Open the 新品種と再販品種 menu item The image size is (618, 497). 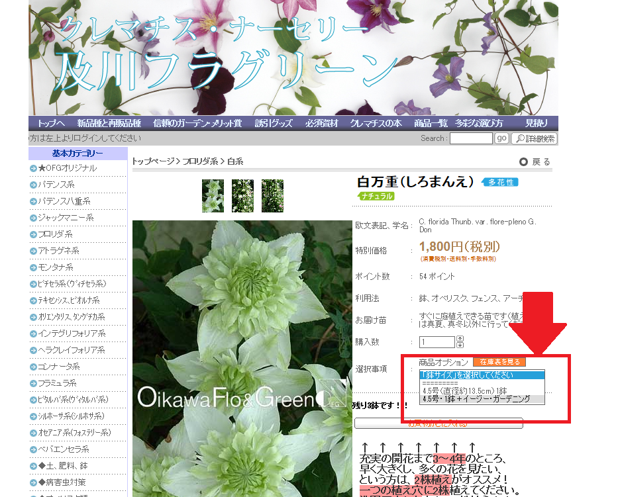109,123
